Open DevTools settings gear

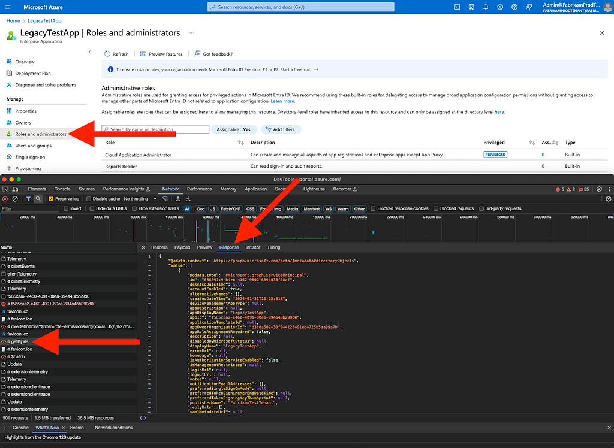599,189
